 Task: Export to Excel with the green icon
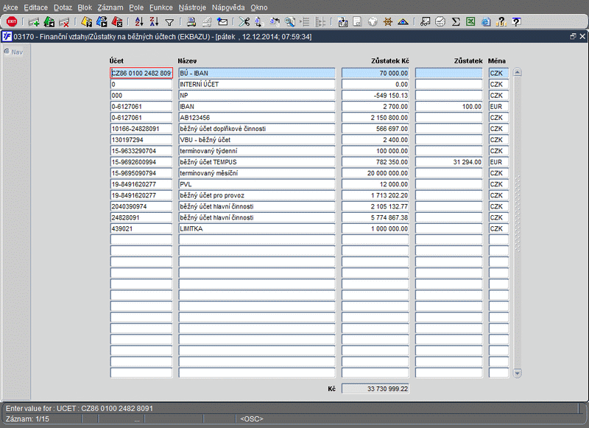470,22
